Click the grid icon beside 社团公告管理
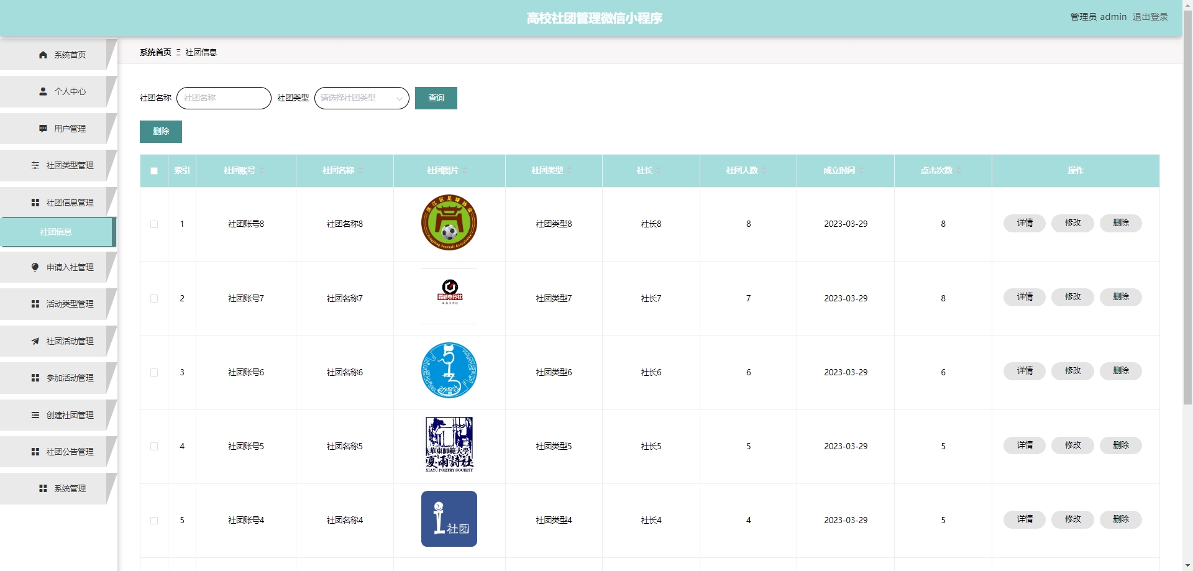This screenshot has width=1193, height=571. [x=35, y=452]
